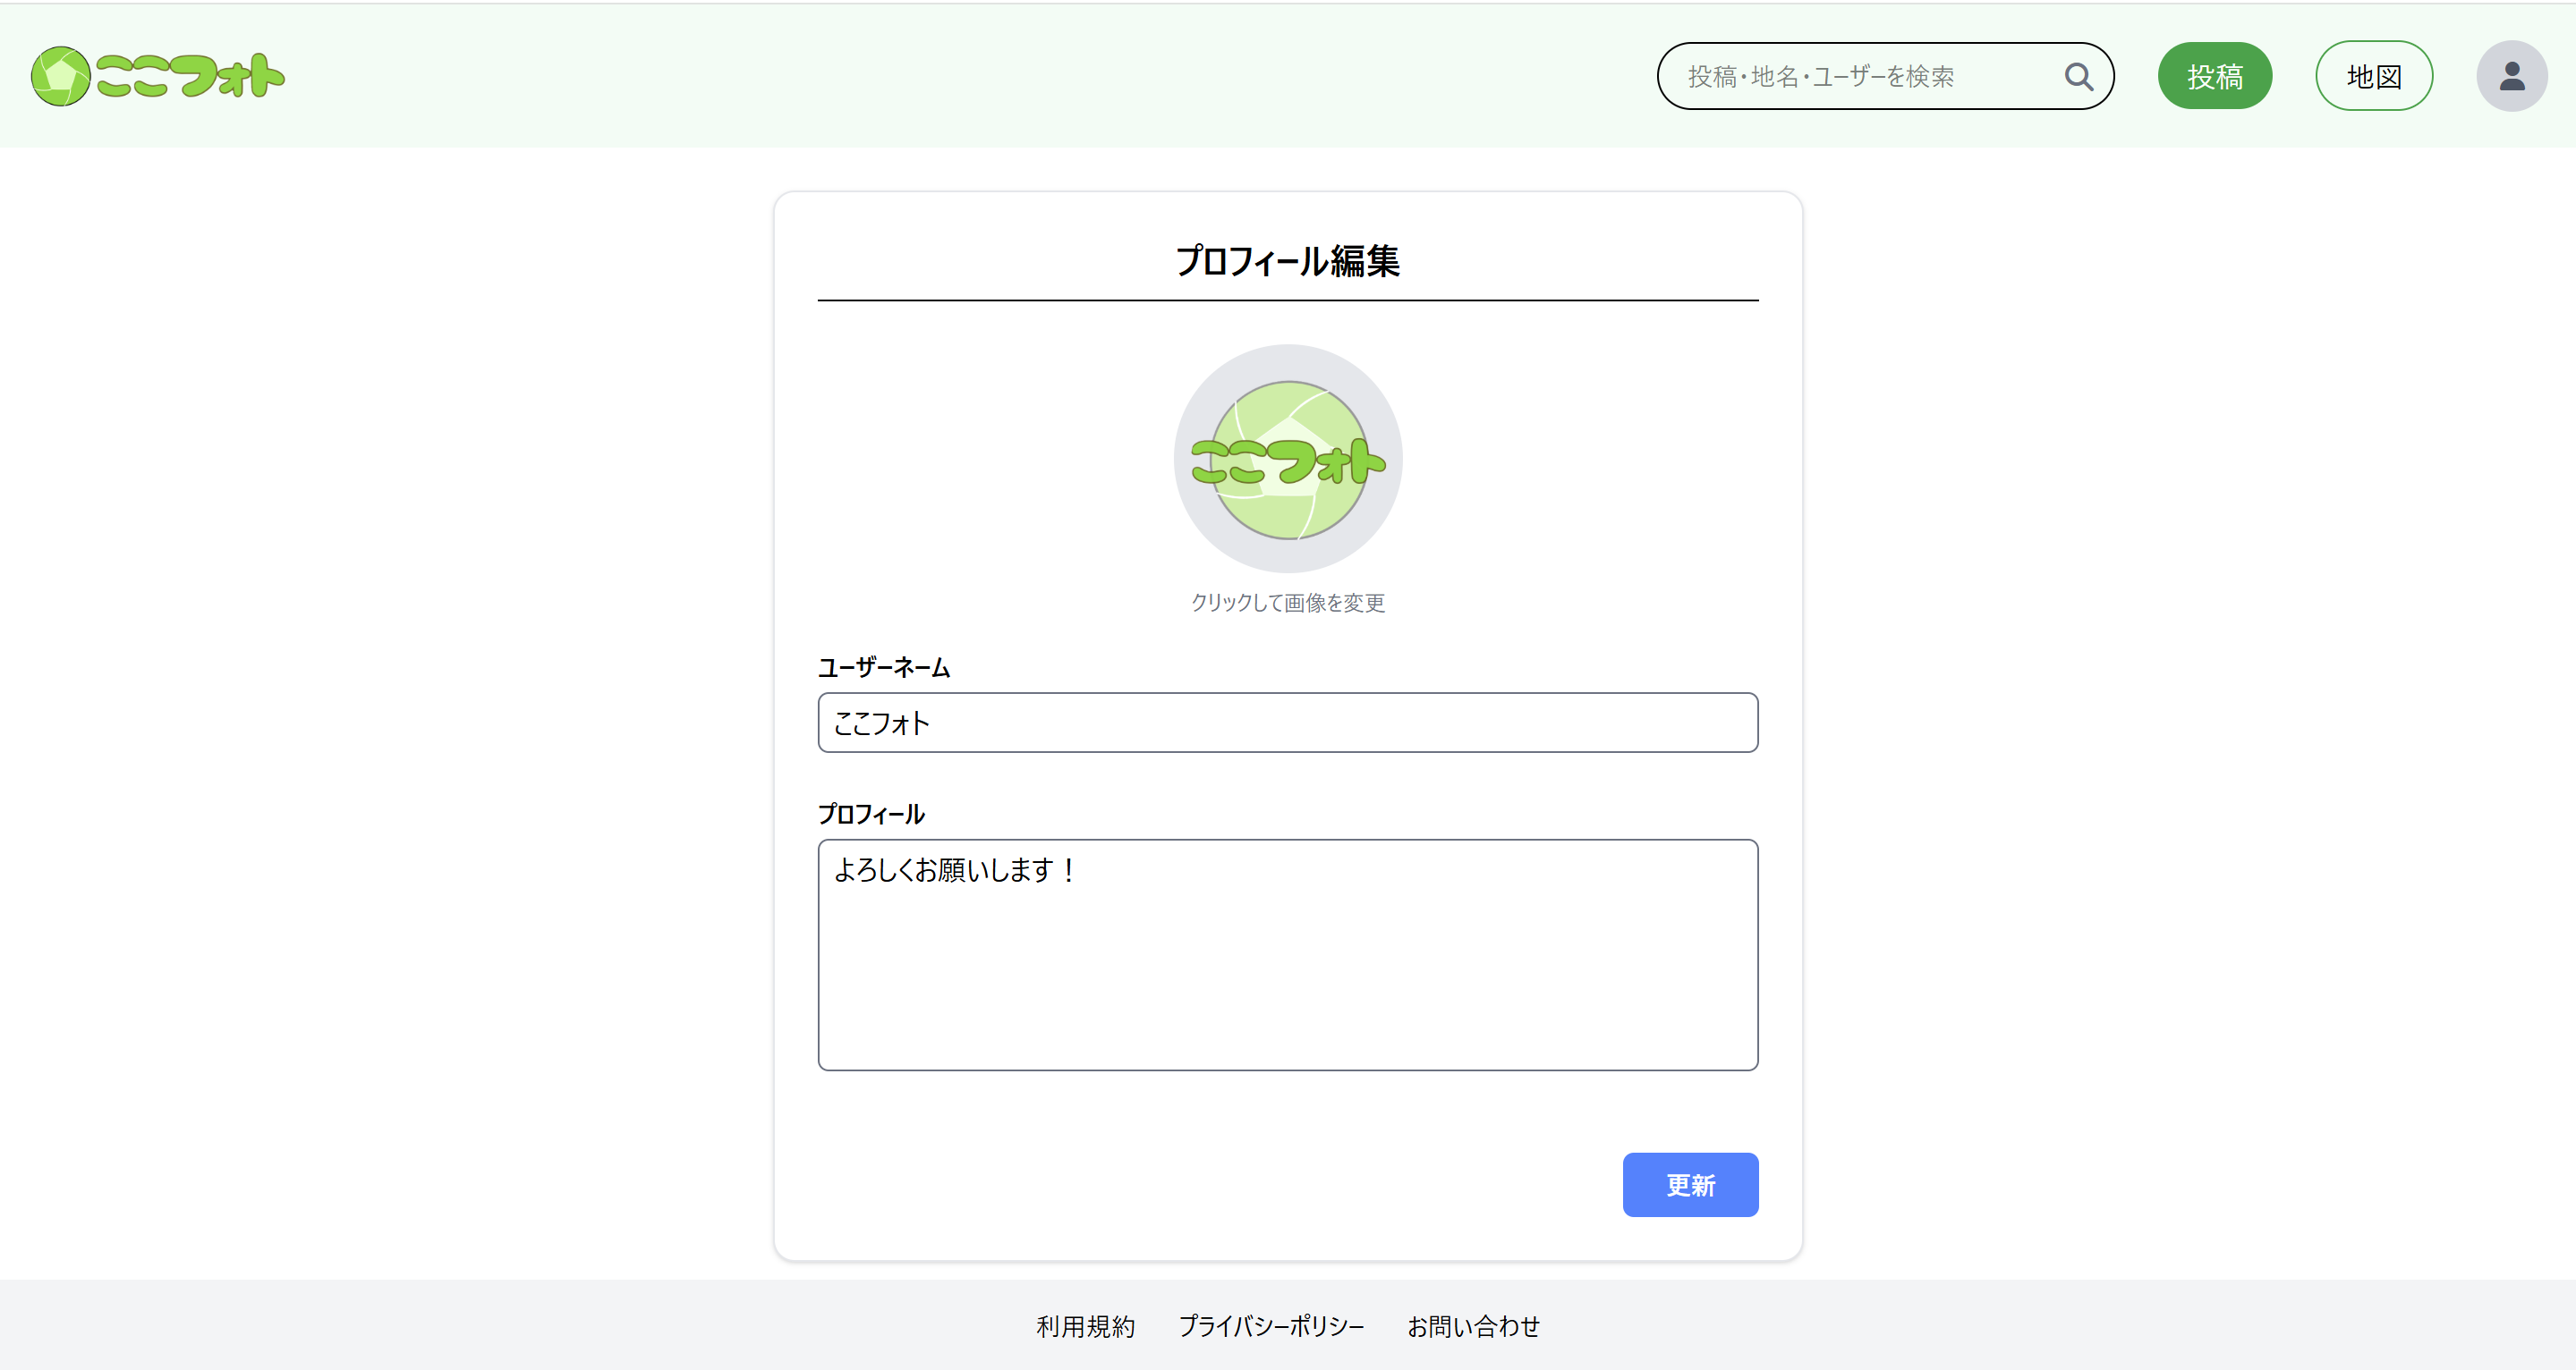Click the プロフィール field label
The height and width of the screenshot is (1370, 2576).
[871, 814]
